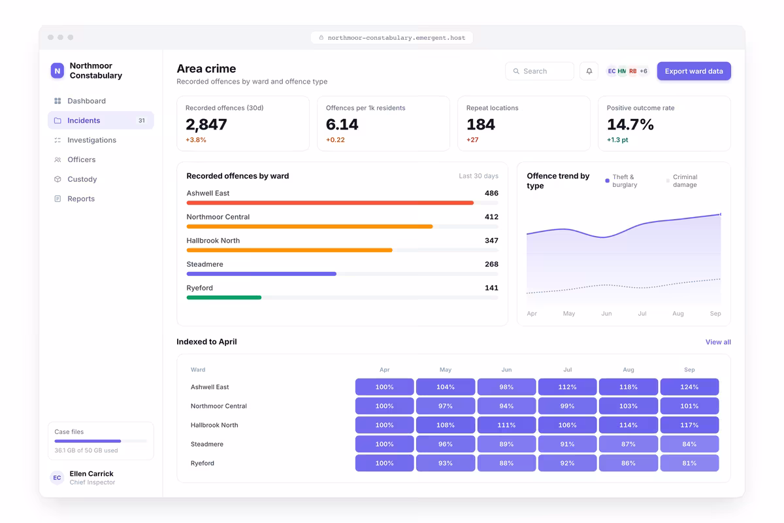Click Ellen Carrick user name
This screenshot has width=784, height=523.
pos(91,473)
